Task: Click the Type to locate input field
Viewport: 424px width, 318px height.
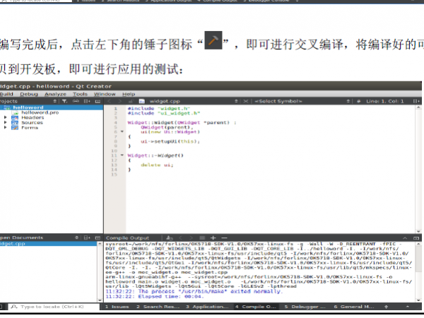Action: tap(53, 307)
